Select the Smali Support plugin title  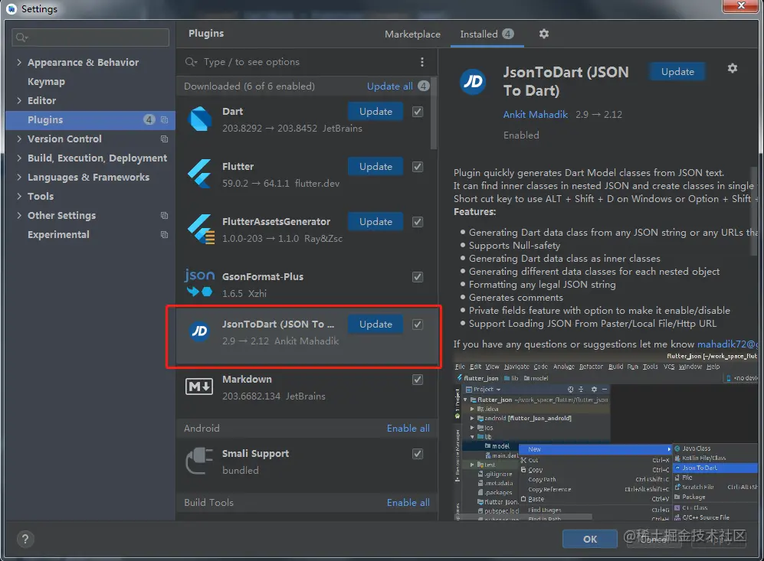pos(255,454)
